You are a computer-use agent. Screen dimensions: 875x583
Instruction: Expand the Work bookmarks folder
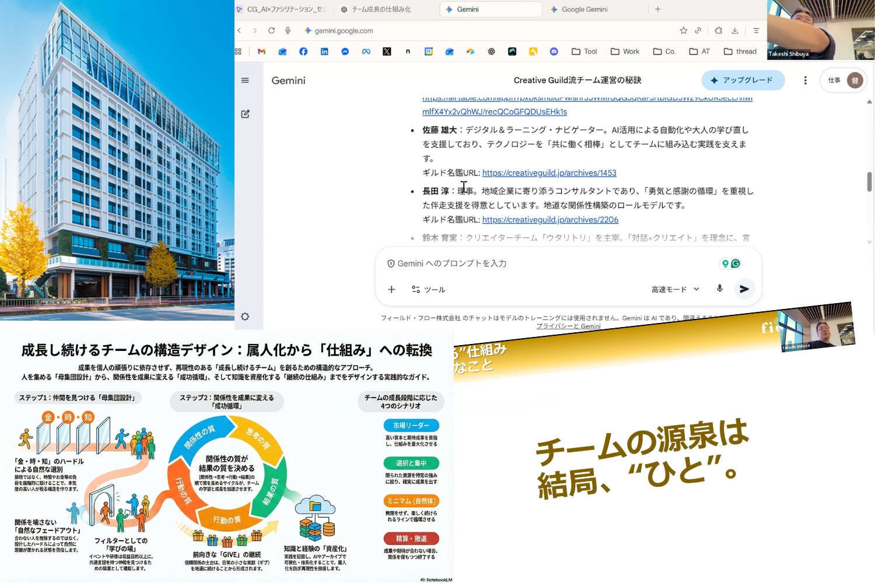pos(625,51)
